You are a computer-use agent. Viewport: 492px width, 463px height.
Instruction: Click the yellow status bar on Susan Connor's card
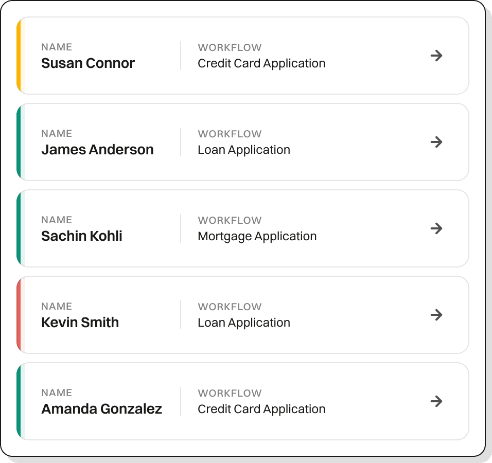pos(19,56)
